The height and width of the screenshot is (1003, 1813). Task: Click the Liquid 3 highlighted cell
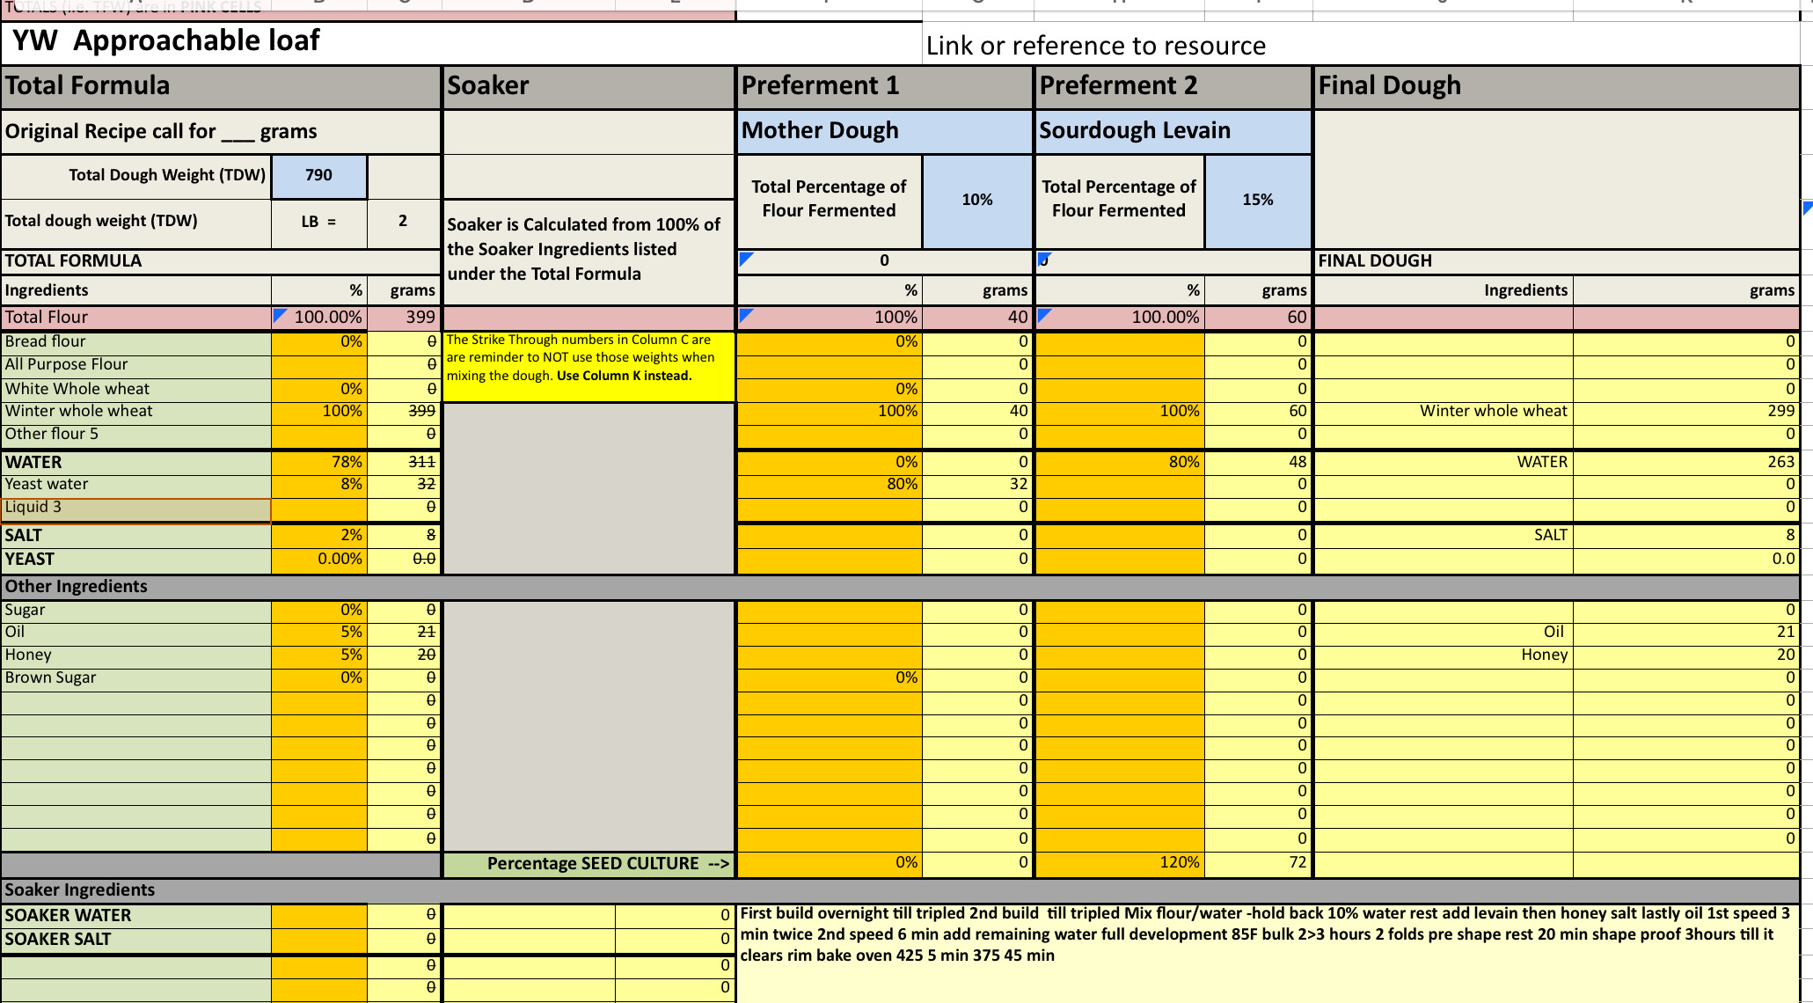pyautogui.click(x=136, y=507)
